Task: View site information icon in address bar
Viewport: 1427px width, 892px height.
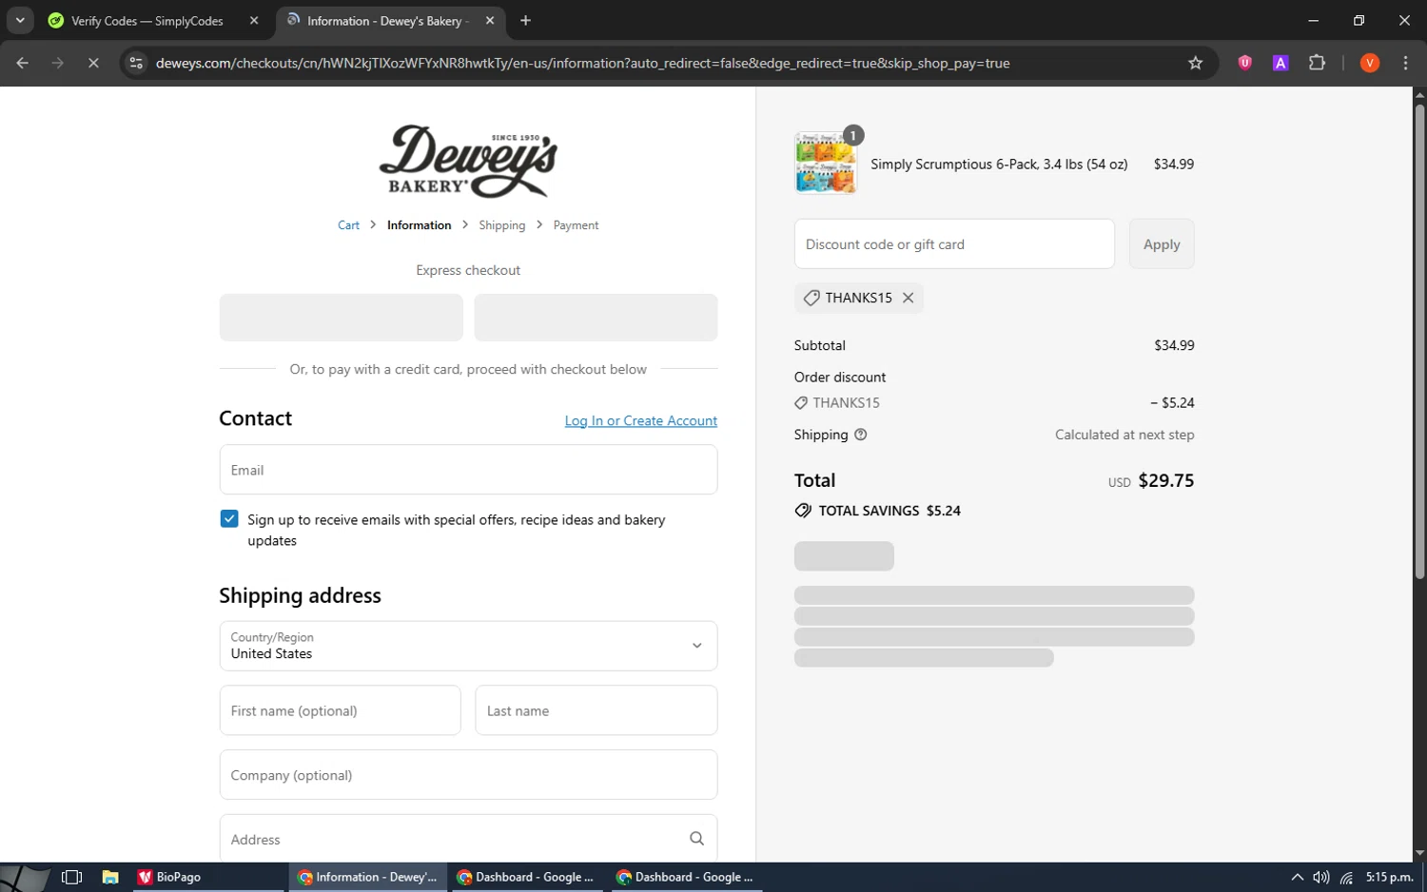Action: point(136,63)
